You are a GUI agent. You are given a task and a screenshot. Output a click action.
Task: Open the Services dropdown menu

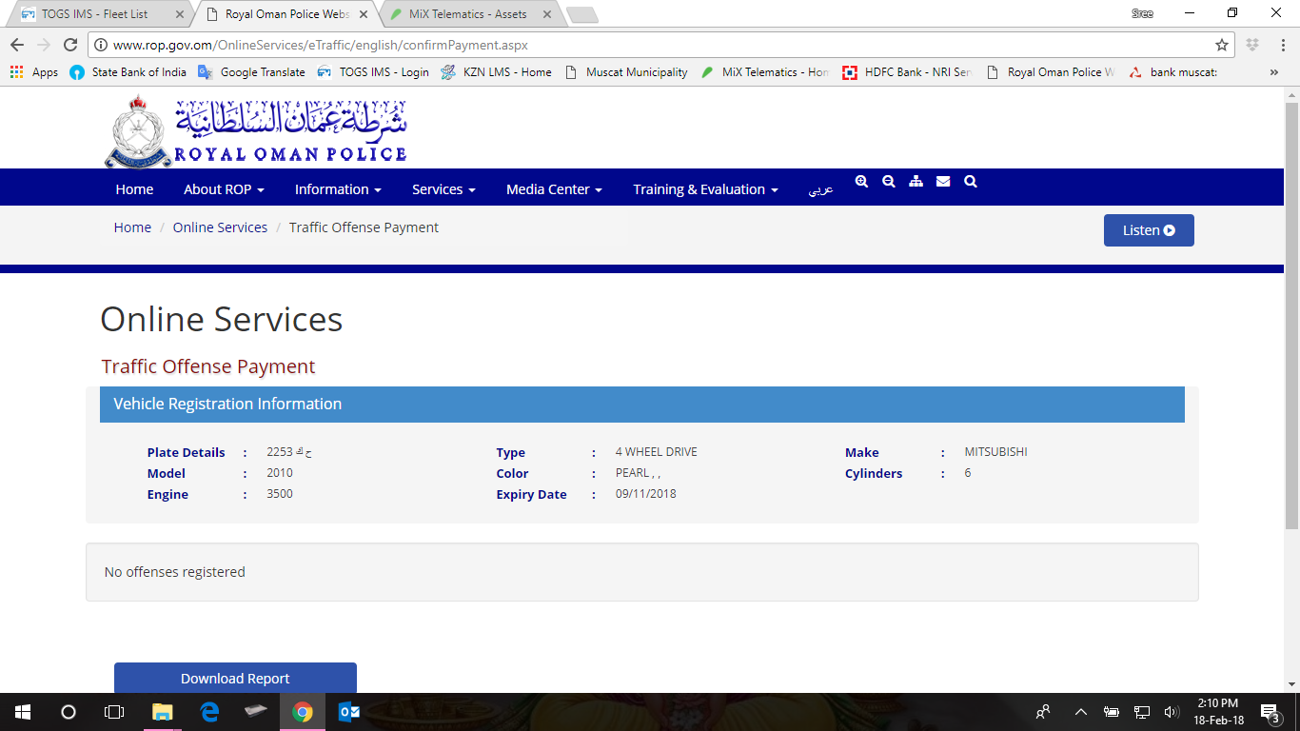pyautogui.click(x=443, y=189)
